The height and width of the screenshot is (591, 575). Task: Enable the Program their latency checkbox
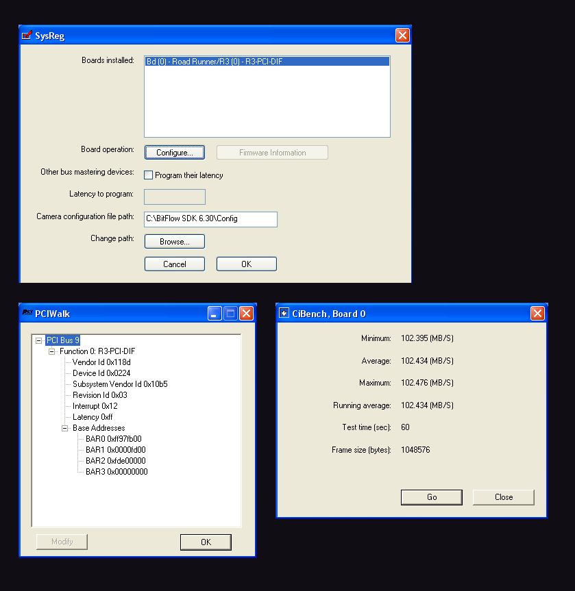pyautogui.click(x=149, y=175)
